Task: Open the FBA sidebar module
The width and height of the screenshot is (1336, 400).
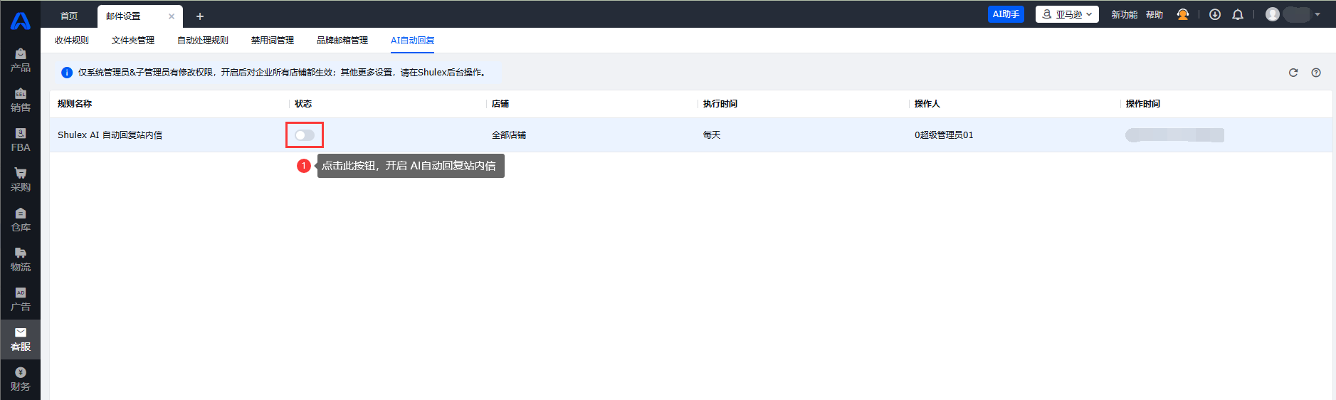Action: (x=20, y=140)
